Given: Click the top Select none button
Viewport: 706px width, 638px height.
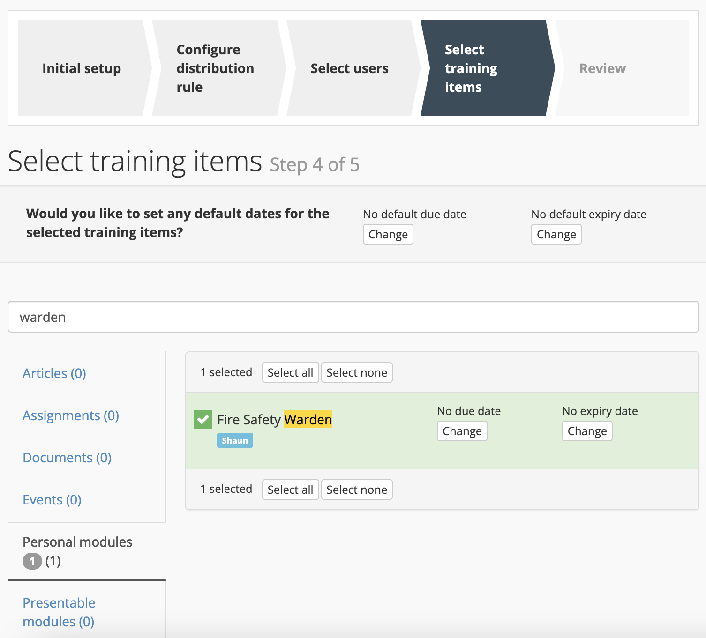Looking at the screenshot, I should pyautogui.click(x=357, y=372).
